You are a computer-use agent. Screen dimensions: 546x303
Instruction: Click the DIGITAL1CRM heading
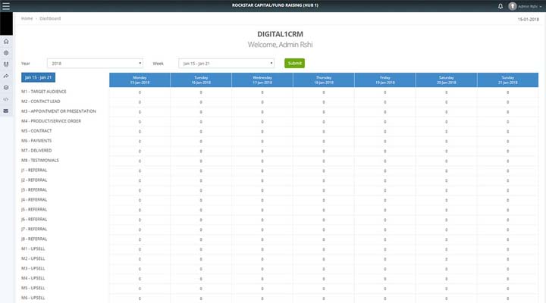[x=281, y=34]
